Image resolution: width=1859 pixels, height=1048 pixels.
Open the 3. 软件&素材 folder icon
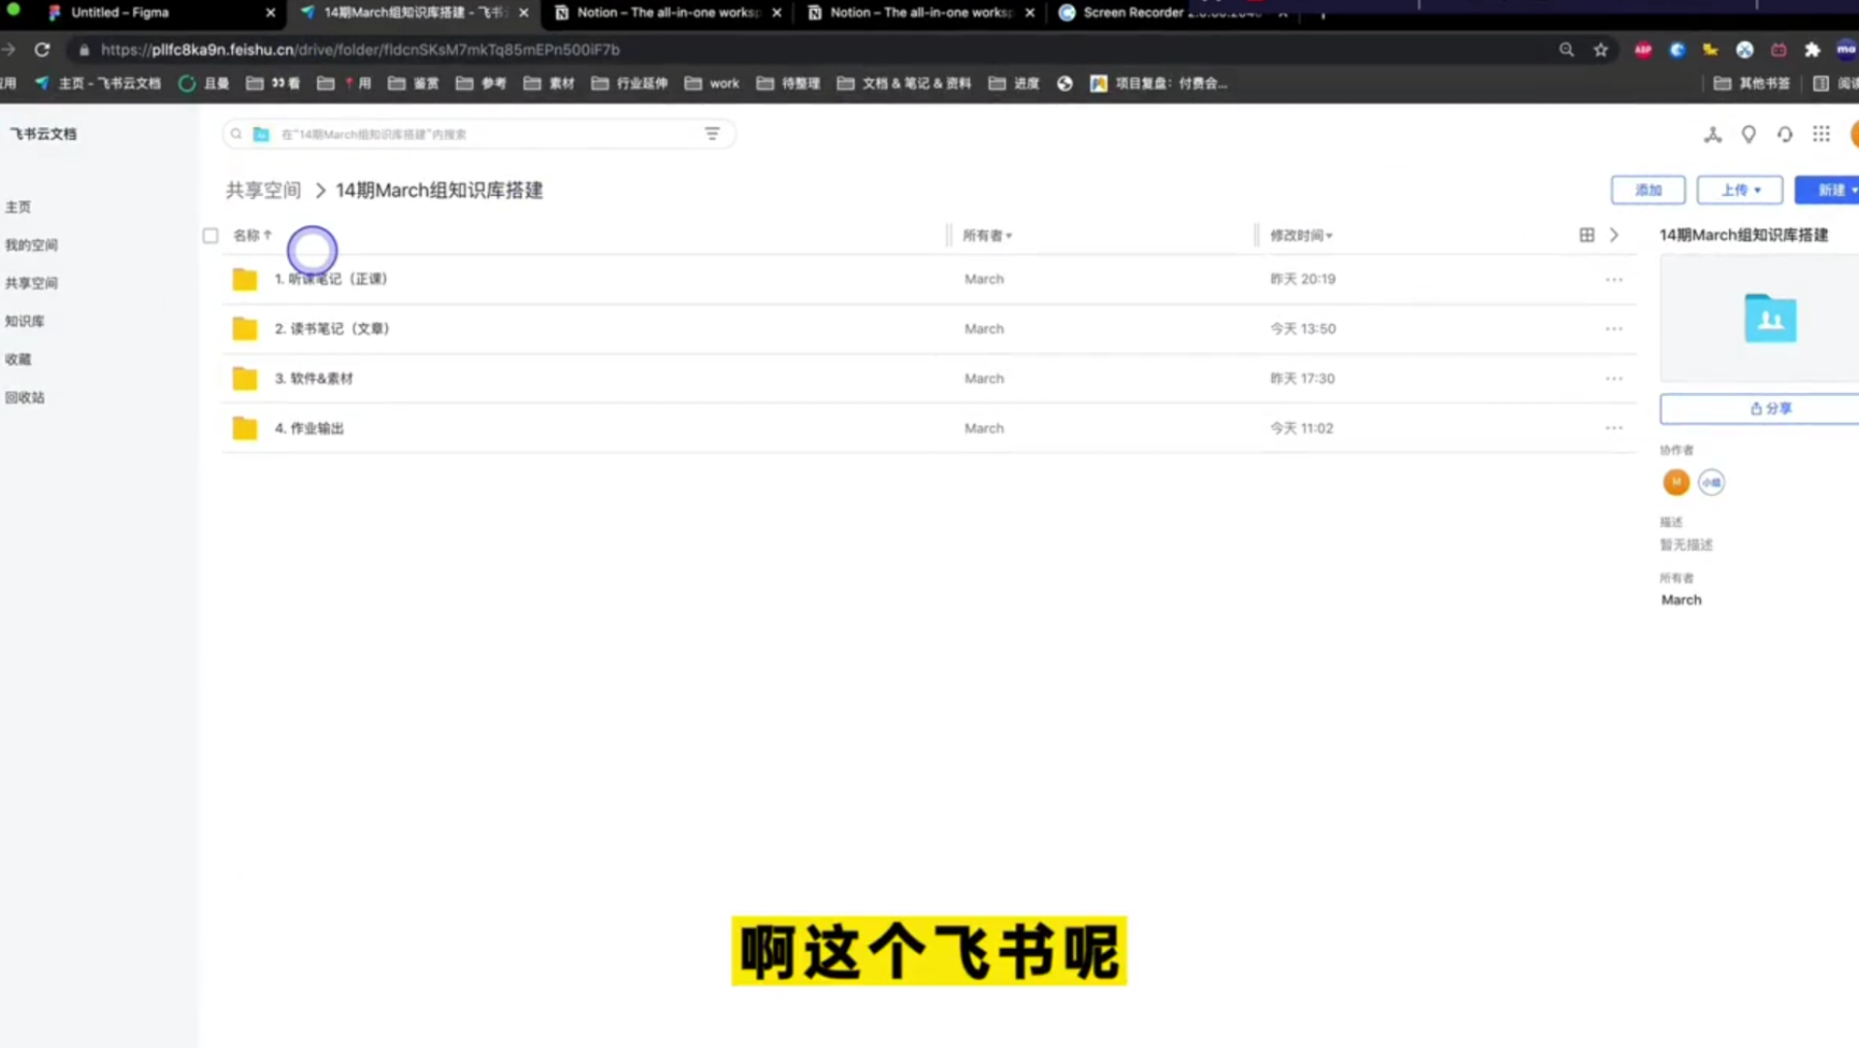point(245,378)
